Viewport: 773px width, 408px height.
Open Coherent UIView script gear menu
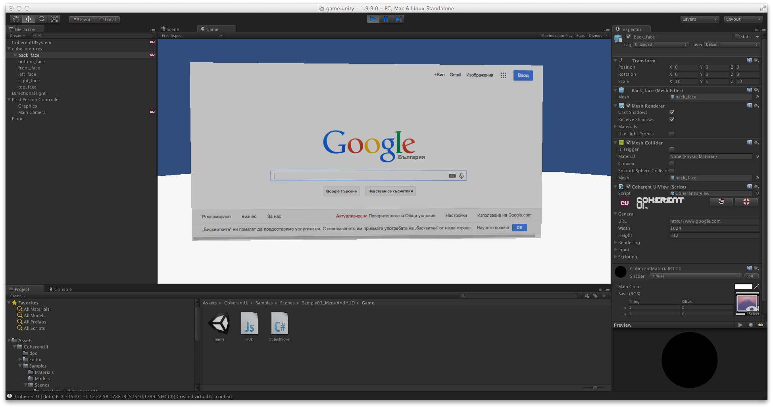tap(756, 187)
